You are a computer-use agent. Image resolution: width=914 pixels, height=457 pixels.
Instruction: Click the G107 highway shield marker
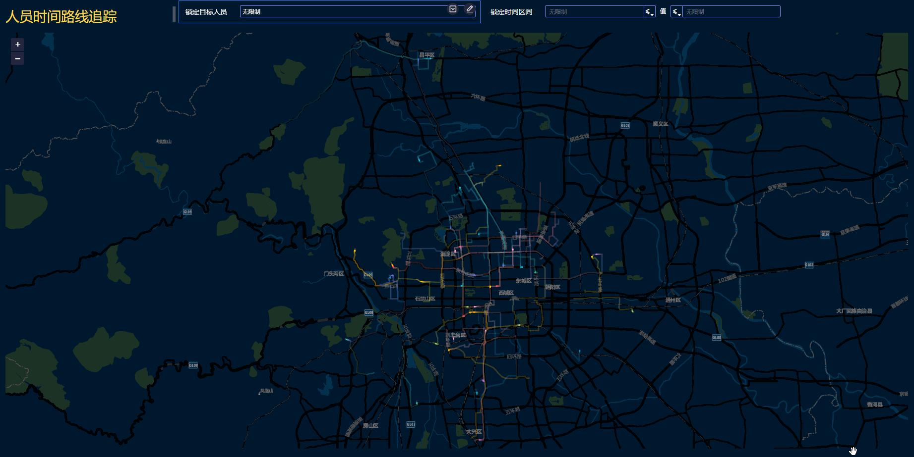[411, 424]
